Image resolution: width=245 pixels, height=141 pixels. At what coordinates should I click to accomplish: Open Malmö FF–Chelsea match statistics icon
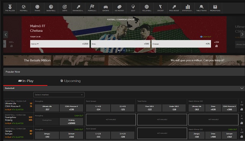[x=216, y=46]
